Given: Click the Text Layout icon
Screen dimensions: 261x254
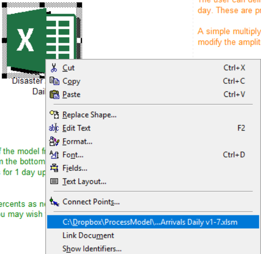Looking at the screenshot, I should point(54,181).
